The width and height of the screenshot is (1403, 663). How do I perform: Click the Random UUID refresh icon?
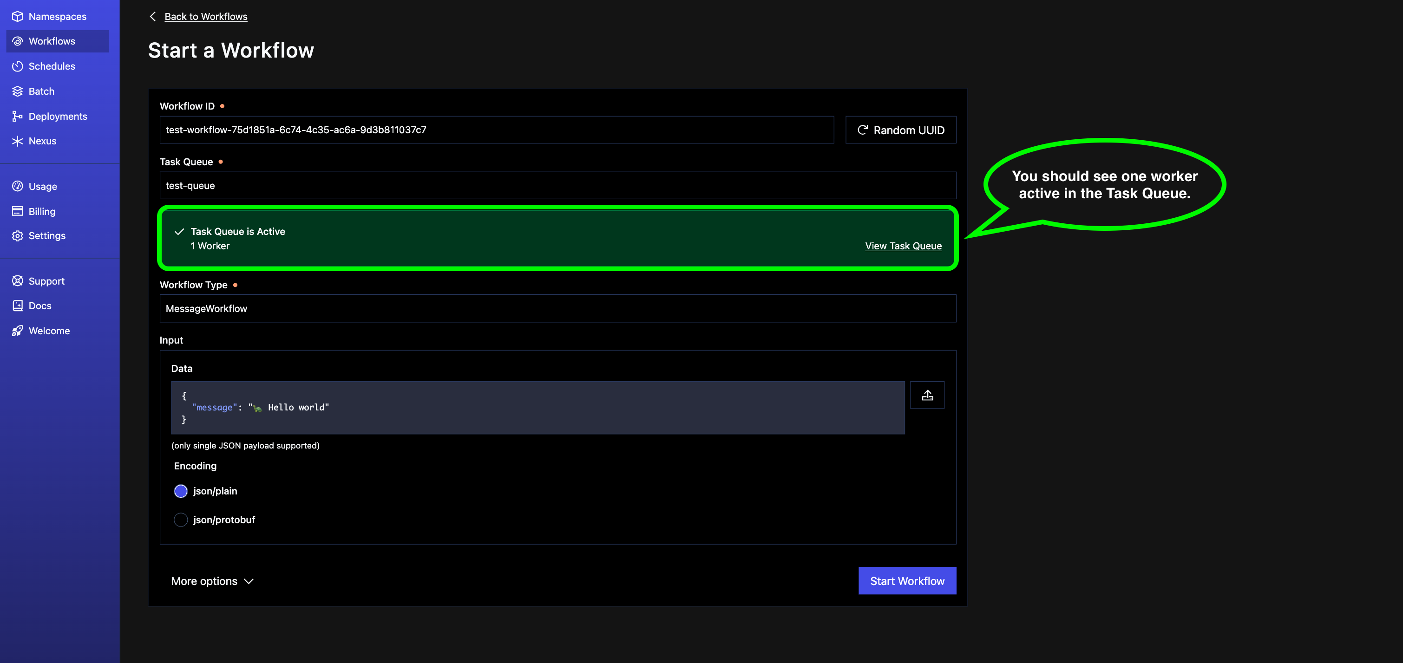[x=863, y=130]
